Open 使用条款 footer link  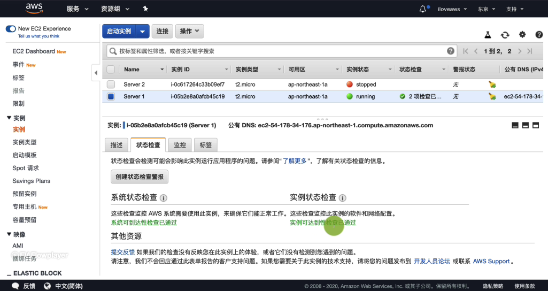[x=524, y=286]
